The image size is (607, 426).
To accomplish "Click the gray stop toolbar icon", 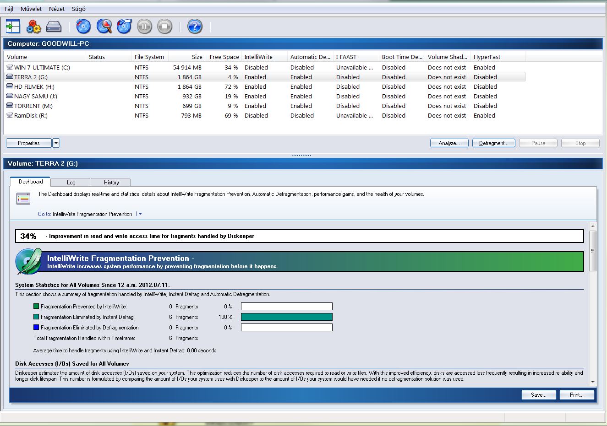I will click(x=164, y=27).
